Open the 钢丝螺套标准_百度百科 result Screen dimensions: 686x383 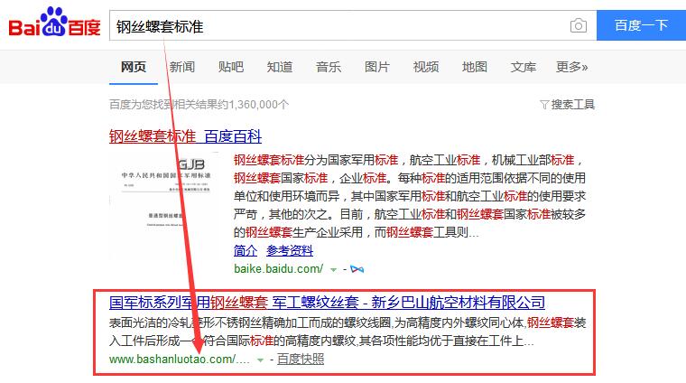coord(185,137)
